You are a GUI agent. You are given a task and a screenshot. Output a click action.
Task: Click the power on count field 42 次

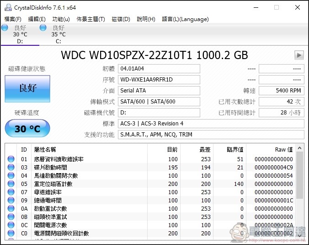282,102
